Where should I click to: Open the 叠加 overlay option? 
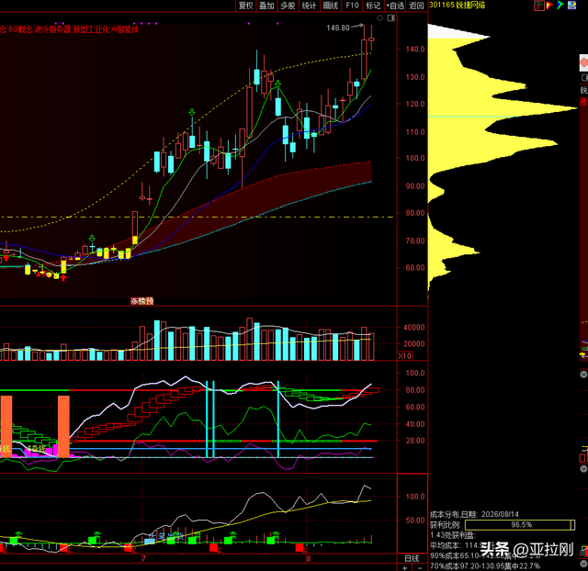266,6
